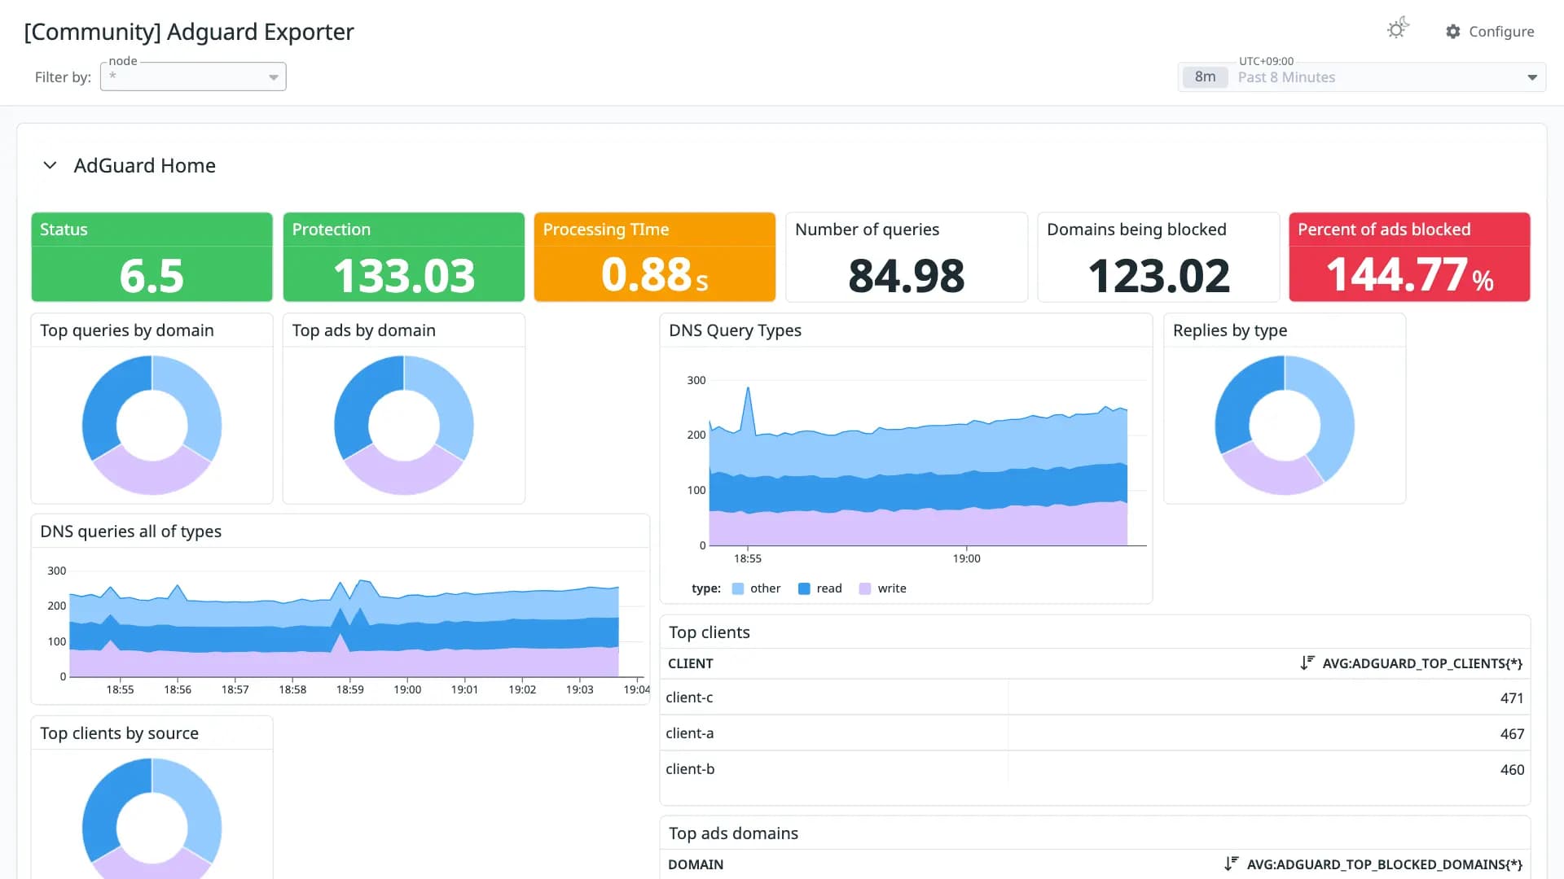Click the 'read' legend color swatch
The width and height of the screenshot is (1564, 879).
pyautogui.click(x=804, y=588)
